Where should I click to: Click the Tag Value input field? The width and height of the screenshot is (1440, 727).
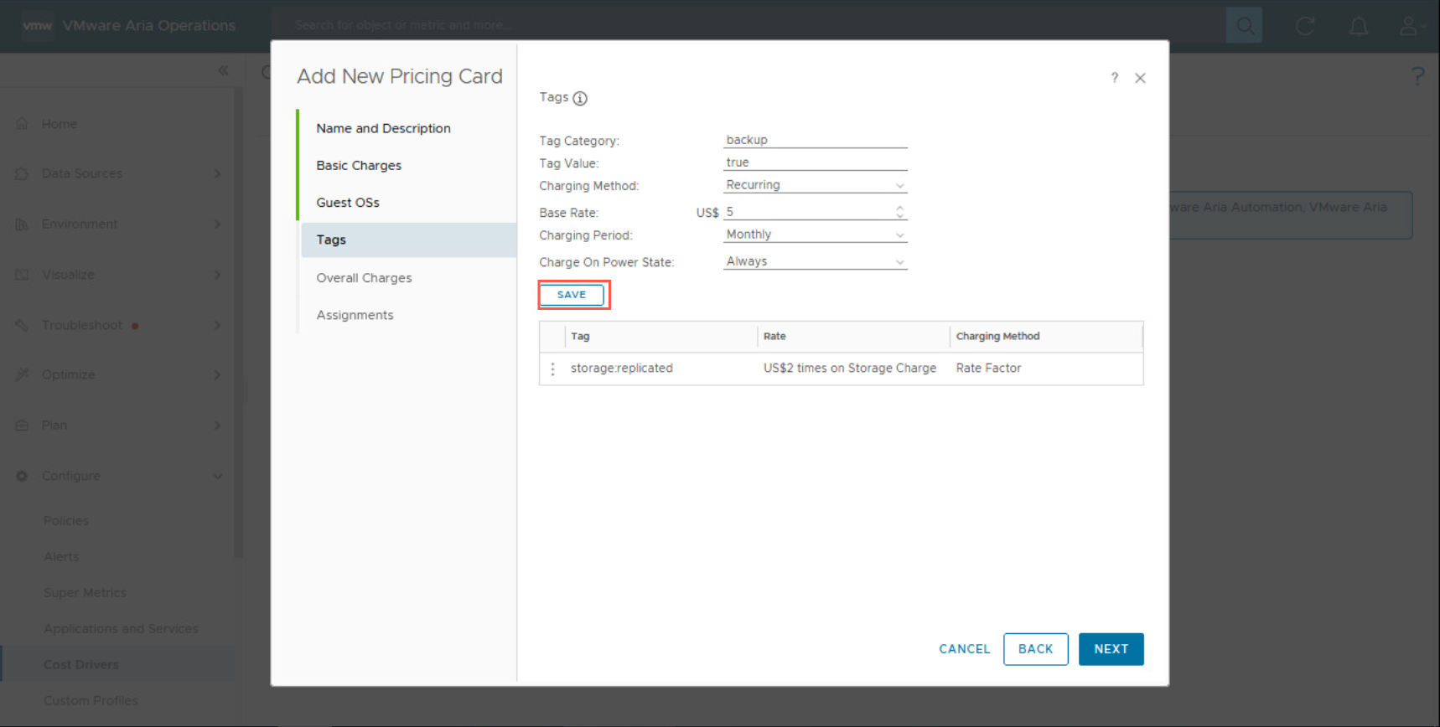[x=815, y=162]
